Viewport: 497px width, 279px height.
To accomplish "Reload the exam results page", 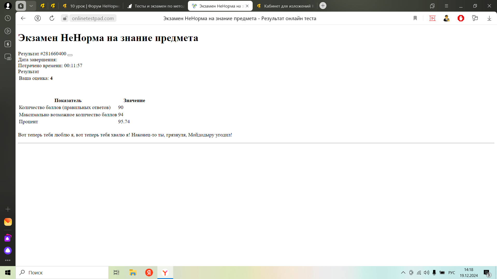I will pos(52,18).
